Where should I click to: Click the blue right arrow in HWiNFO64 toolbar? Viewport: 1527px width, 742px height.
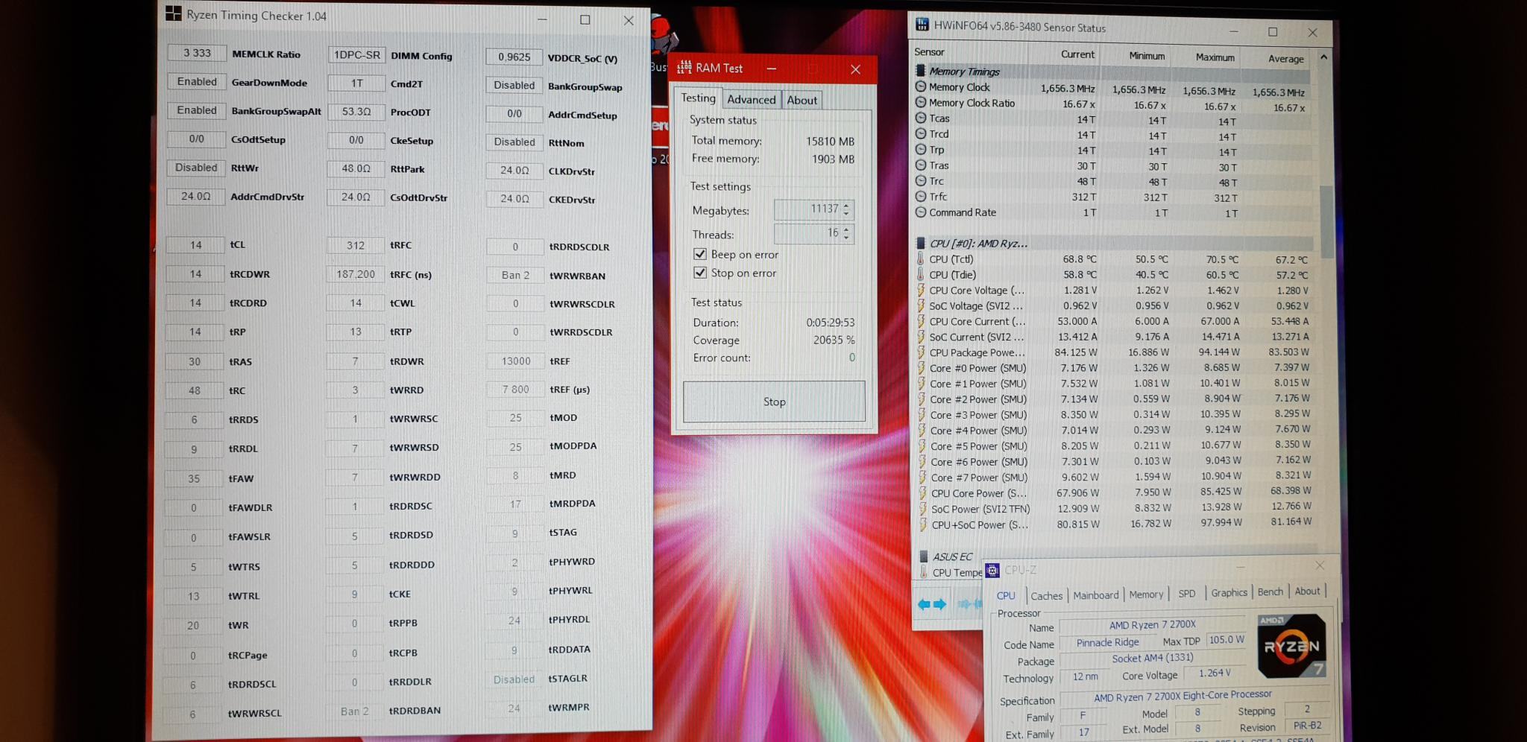[939, 604]
